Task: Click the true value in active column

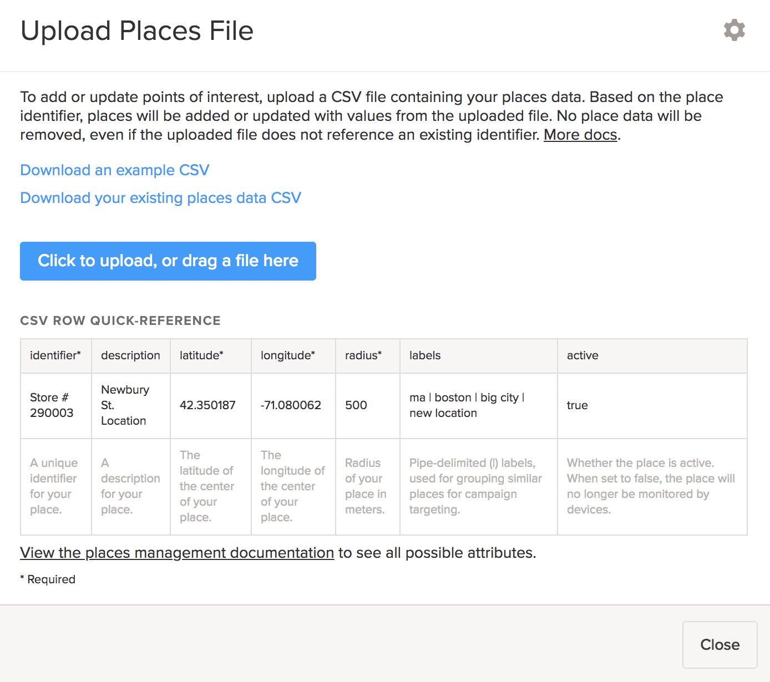Action: click(577, 405)
